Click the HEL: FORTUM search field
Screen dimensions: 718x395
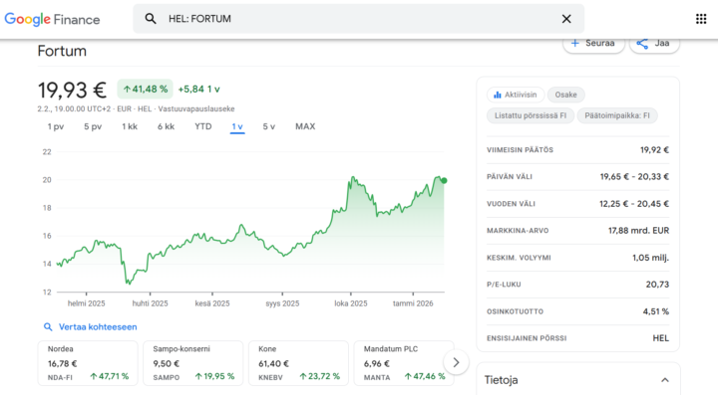359,19
